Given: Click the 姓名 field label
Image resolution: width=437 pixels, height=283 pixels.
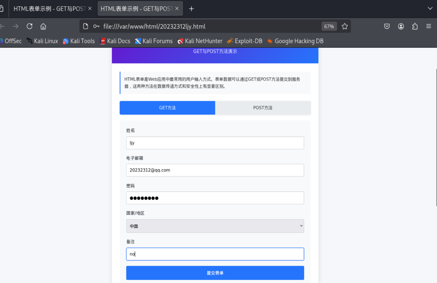Looking at the screenshot, I should tap(131, 130).
